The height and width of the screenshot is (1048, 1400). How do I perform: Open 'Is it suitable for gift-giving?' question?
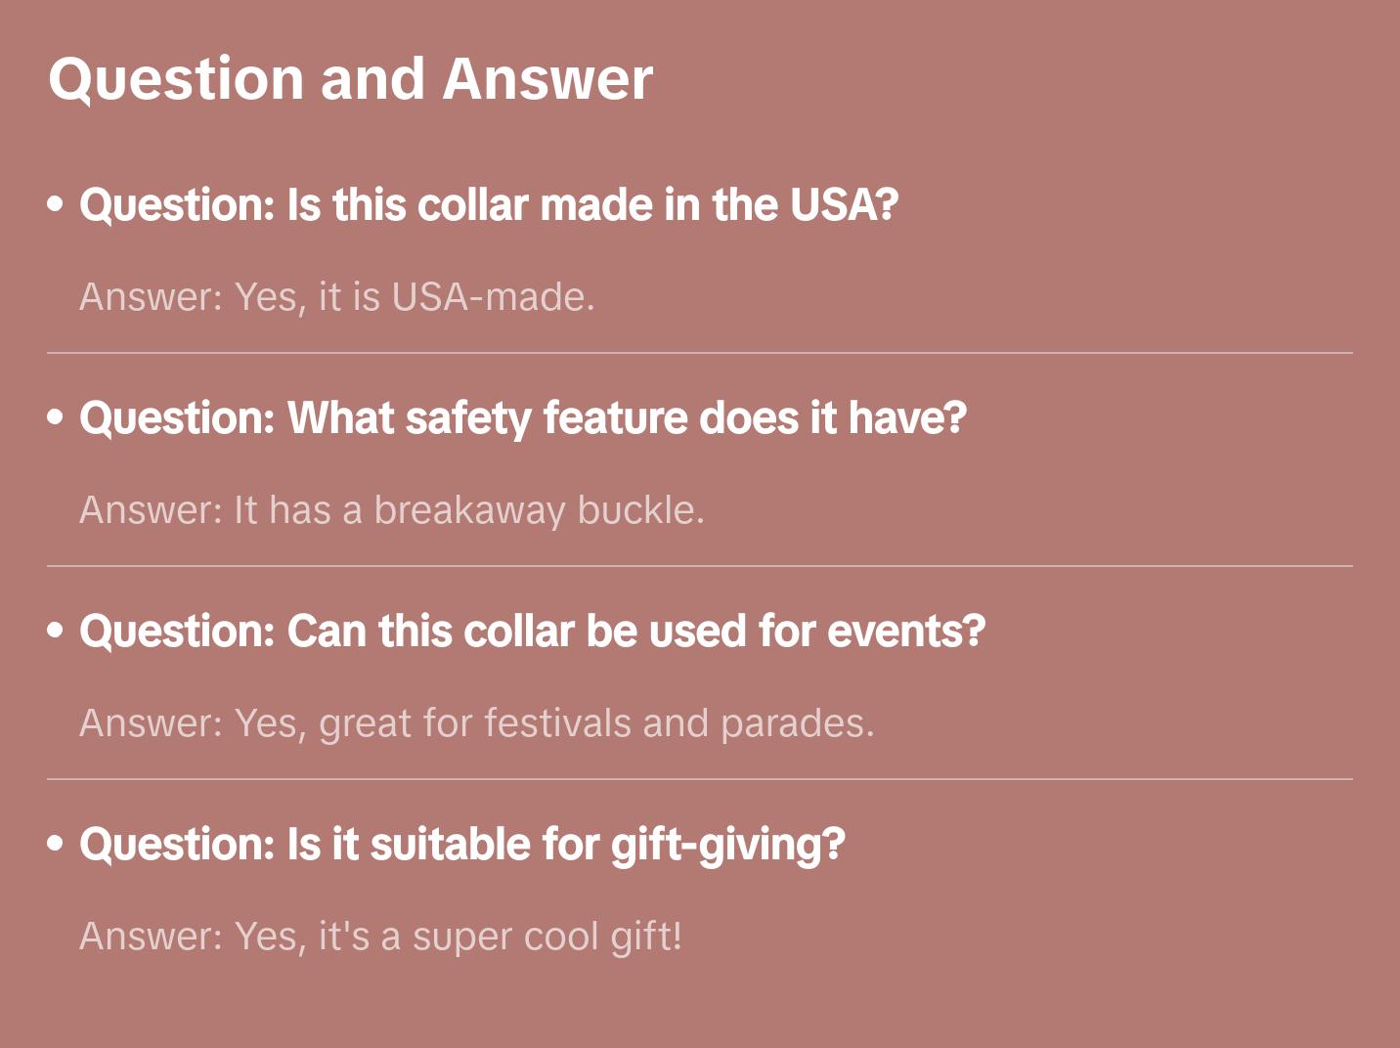tap(461, 845)
